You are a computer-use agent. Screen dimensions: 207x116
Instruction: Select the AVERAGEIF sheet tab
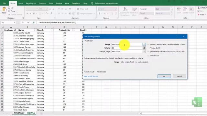click(19, 113)
